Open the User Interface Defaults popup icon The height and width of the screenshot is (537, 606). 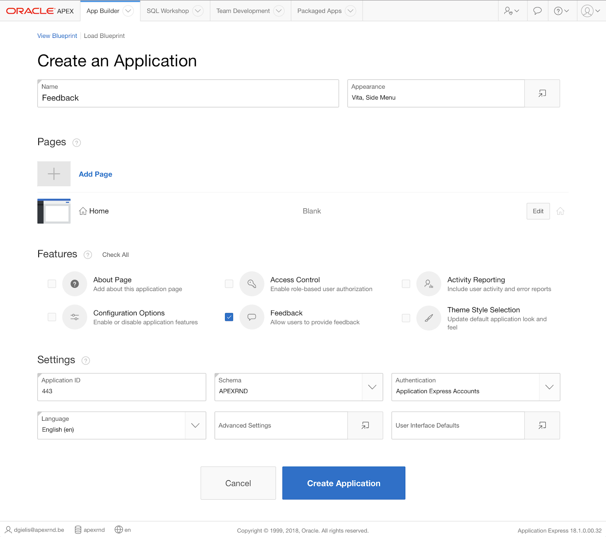[542, 426]
